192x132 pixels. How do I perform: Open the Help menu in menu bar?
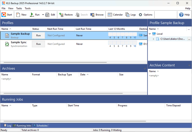(x=188, y=8)
